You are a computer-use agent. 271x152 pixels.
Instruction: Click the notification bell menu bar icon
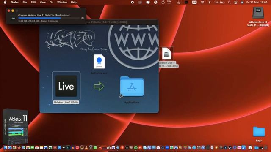click(148, 2)
